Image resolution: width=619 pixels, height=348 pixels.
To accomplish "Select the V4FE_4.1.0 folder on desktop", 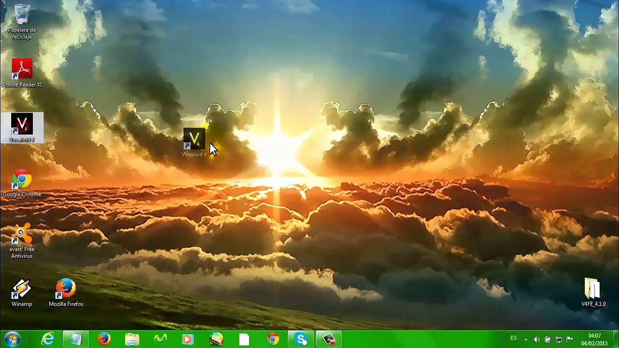I will [x=593, y=293].
